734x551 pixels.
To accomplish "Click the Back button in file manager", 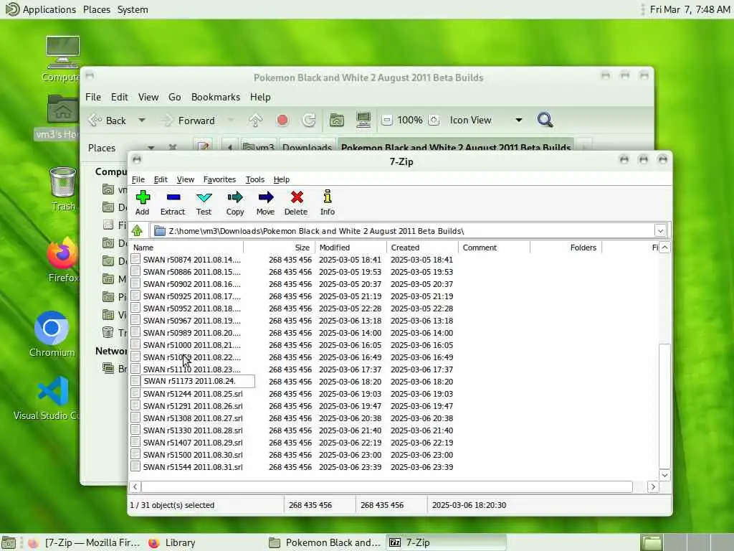I will [108, 121].
